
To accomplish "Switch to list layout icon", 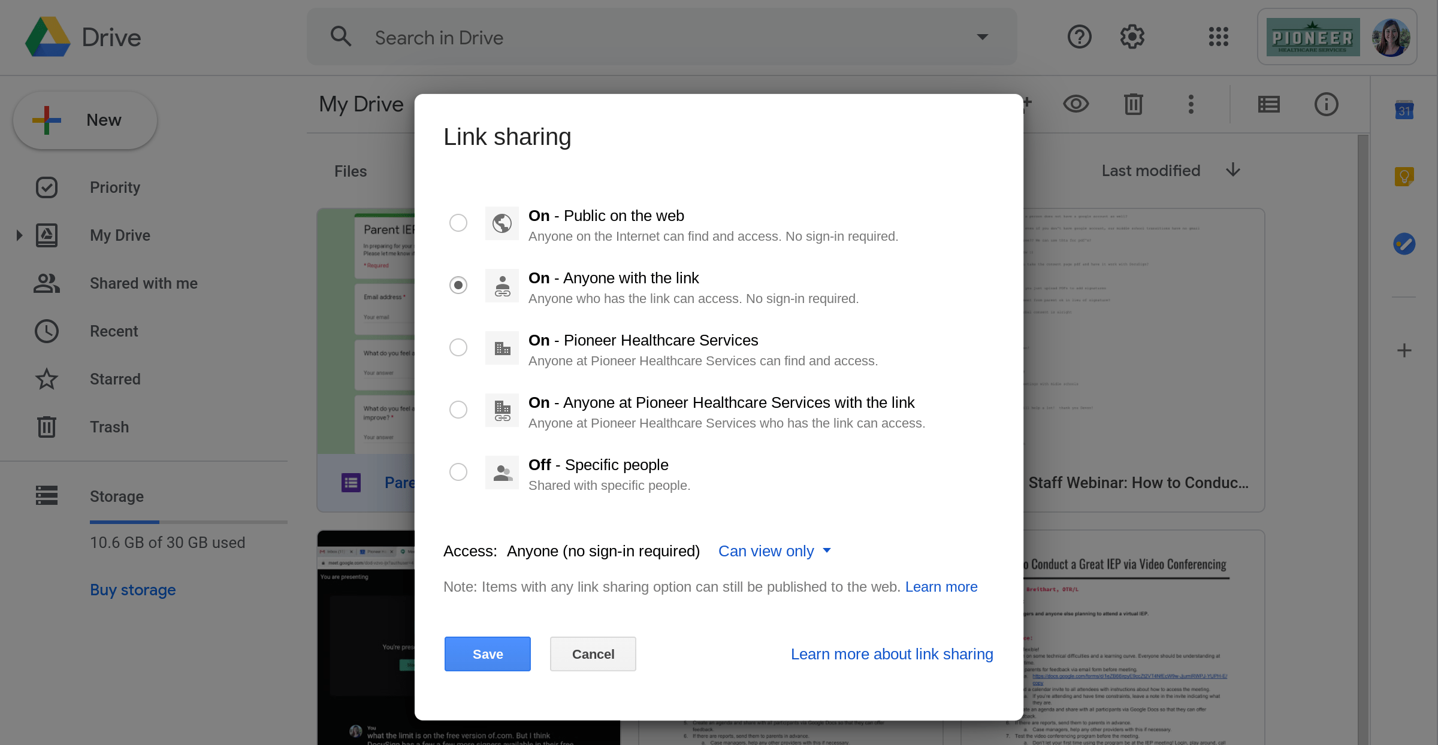I will 1268,104.
